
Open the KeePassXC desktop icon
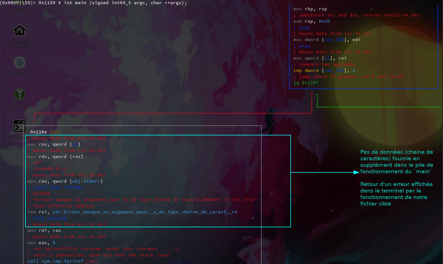pyautogui.click(x=20, y=94)
